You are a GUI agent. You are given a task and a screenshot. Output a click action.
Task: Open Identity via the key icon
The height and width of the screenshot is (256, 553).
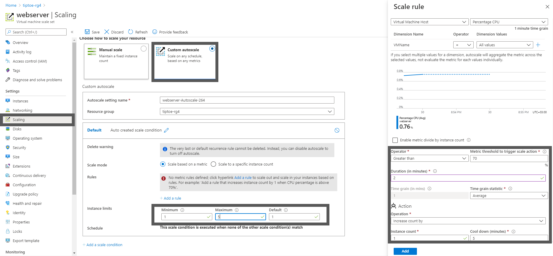pos(8,213)
